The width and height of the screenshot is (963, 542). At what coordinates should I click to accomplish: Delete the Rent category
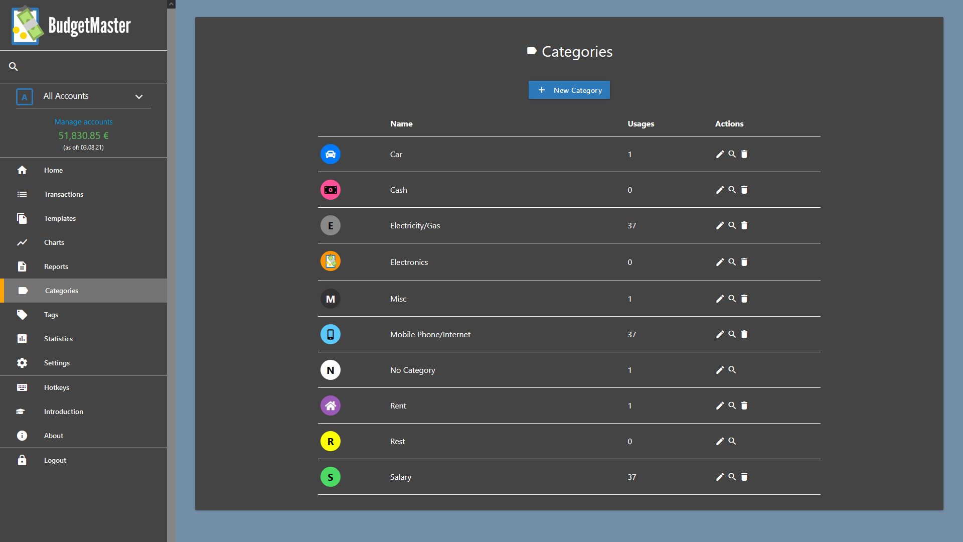(x=744, y=405)
